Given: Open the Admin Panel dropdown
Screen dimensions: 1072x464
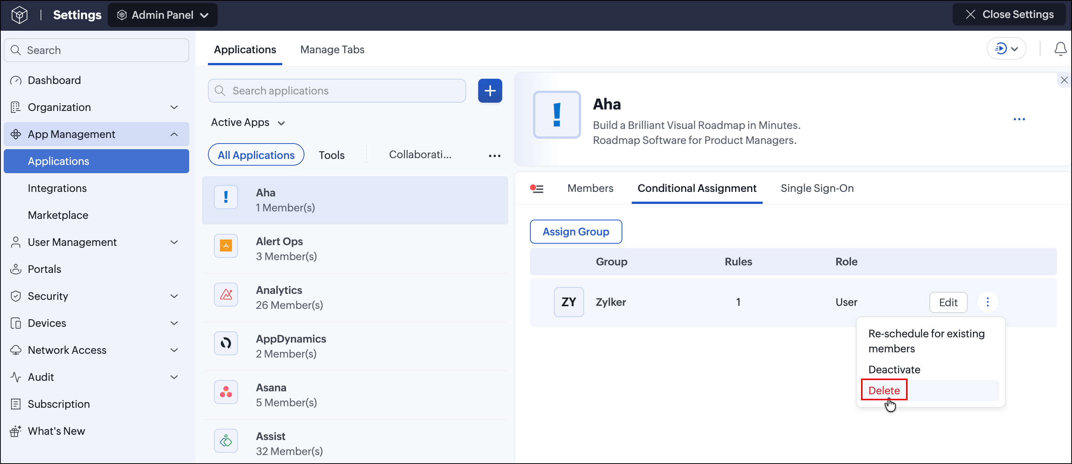Looking at the screenshot, I should click(162, 15).
